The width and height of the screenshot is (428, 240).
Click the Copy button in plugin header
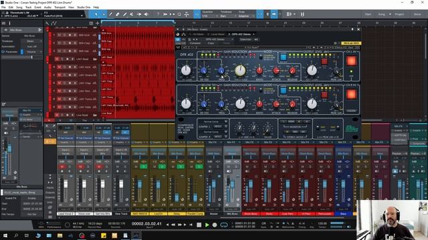[x=211, y=43]
